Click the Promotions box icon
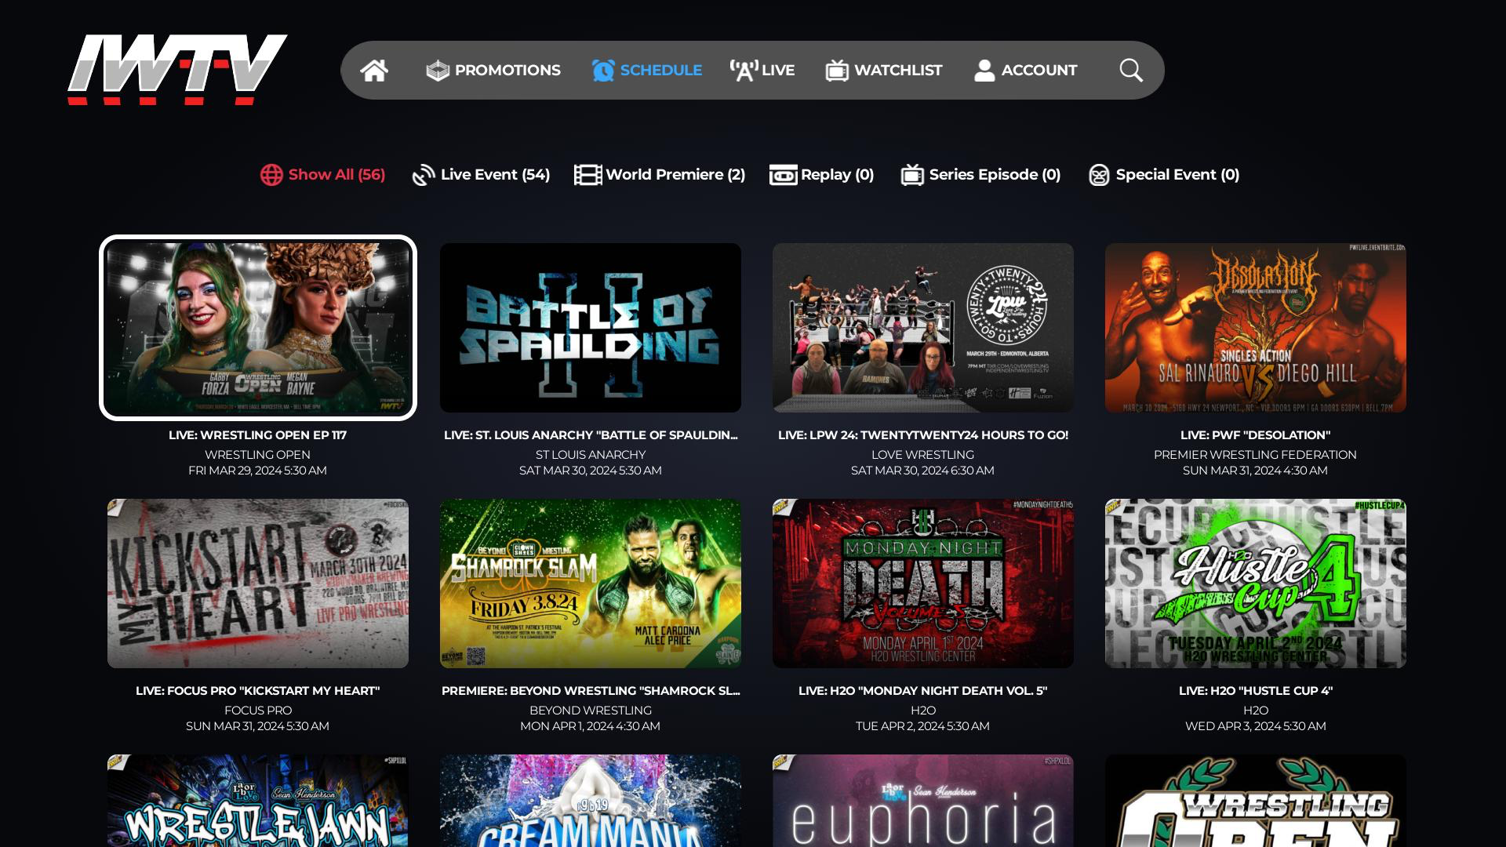The height and width of the screenshot is (847, 1506). [438, 71]
